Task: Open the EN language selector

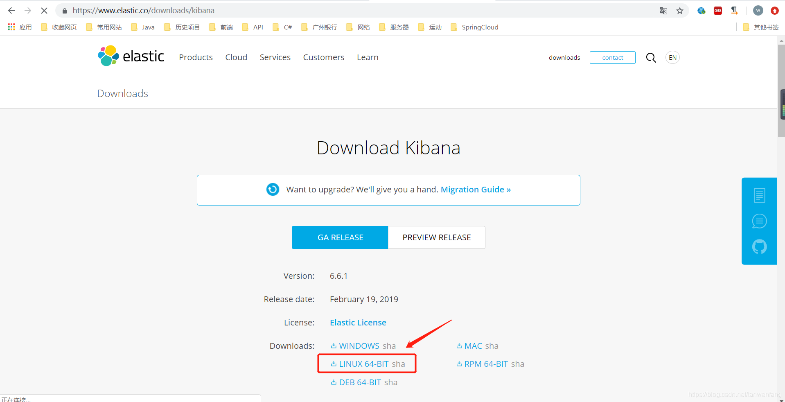Action: coord(672,58)
